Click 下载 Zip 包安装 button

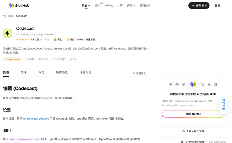tap(193, 131)
